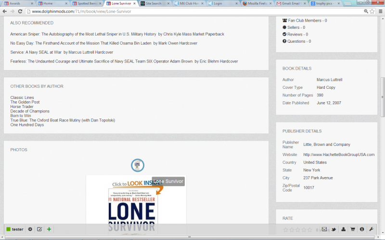The height and width of the screenshot is (240, 385).
Task: Open Service: A Navy SEAL at War
Action: (x=62, y=52)
